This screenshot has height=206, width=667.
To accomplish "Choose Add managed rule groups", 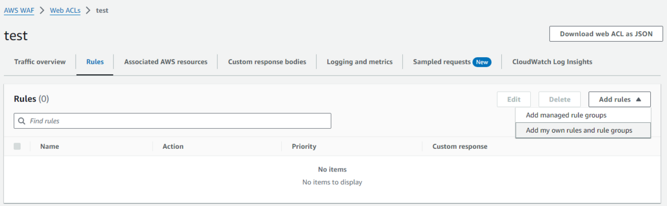I will (x=583, y=115).
